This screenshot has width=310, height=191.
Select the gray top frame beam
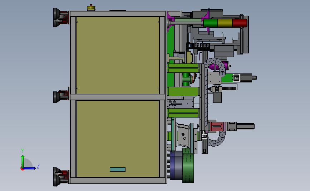118,14
